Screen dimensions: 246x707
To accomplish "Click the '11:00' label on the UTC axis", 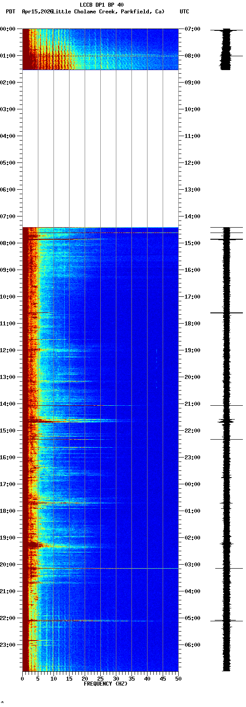I will 193,136.
